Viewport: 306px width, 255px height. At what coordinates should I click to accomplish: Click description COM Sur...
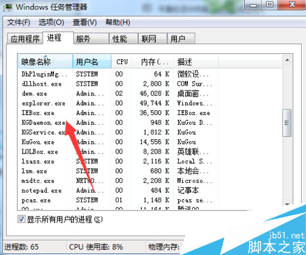(x=195, y=84)
